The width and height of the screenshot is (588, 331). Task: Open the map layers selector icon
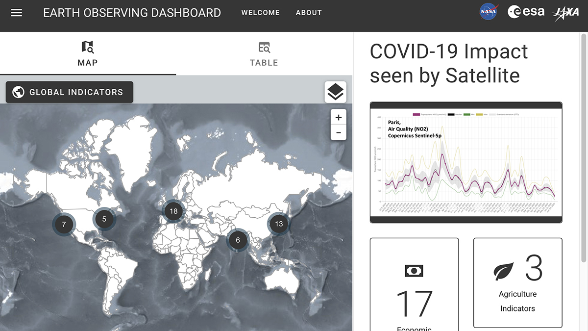pos(335,92)
